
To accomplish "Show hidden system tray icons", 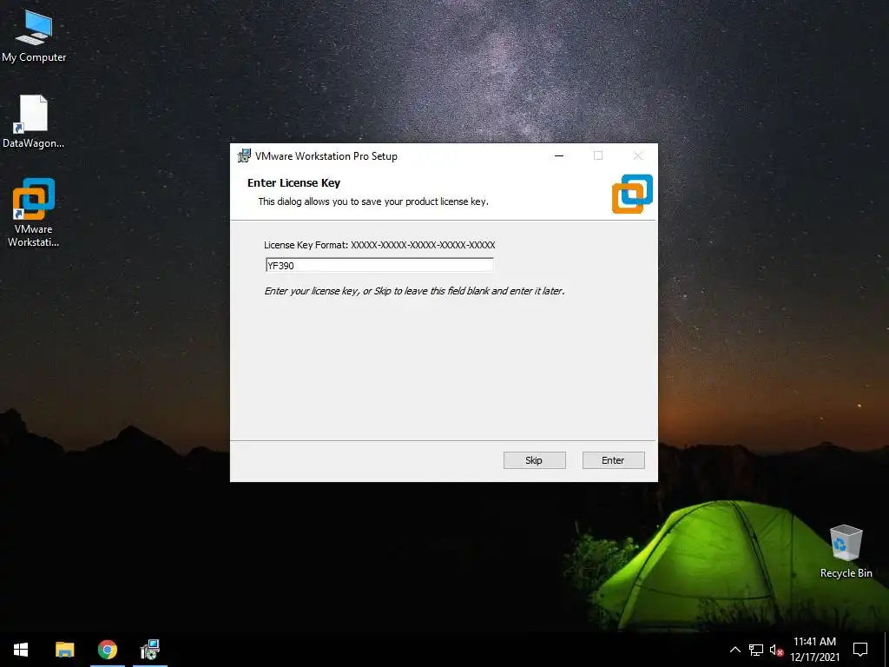I will coord(734,650).
